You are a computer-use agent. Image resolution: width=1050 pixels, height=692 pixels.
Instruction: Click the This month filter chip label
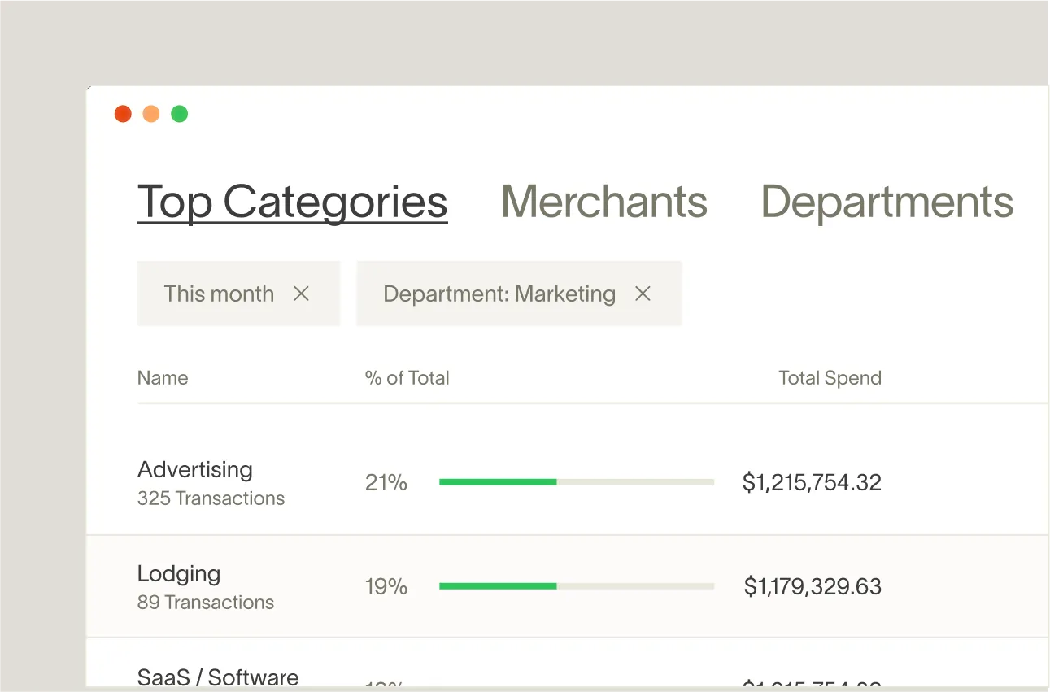(x=219, y=294)
